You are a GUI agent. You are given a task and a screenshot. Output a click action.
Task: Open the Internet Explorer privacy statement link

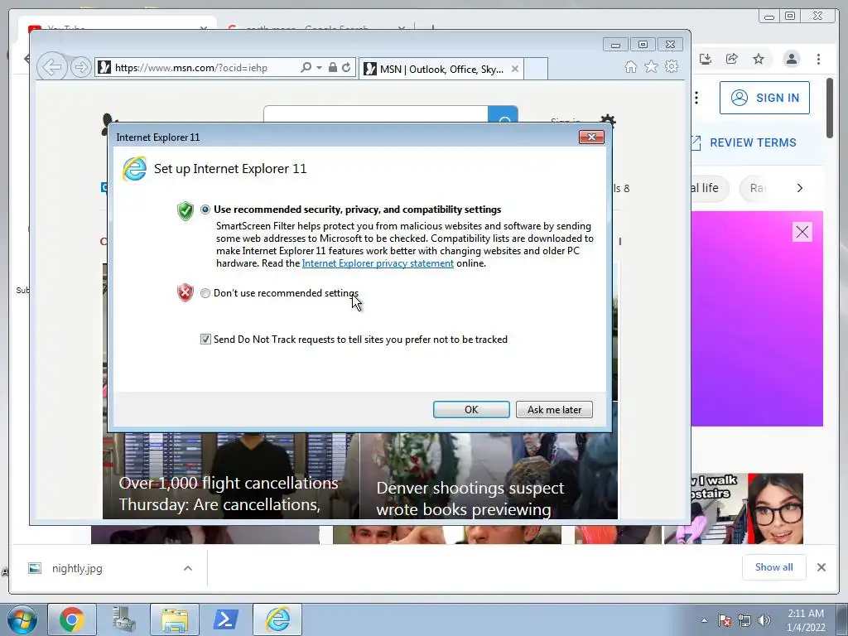(378, 263)
